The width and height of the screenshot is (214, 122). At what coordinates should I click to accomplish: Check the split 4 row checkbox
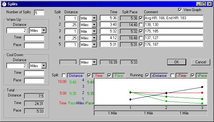(141, 38)
